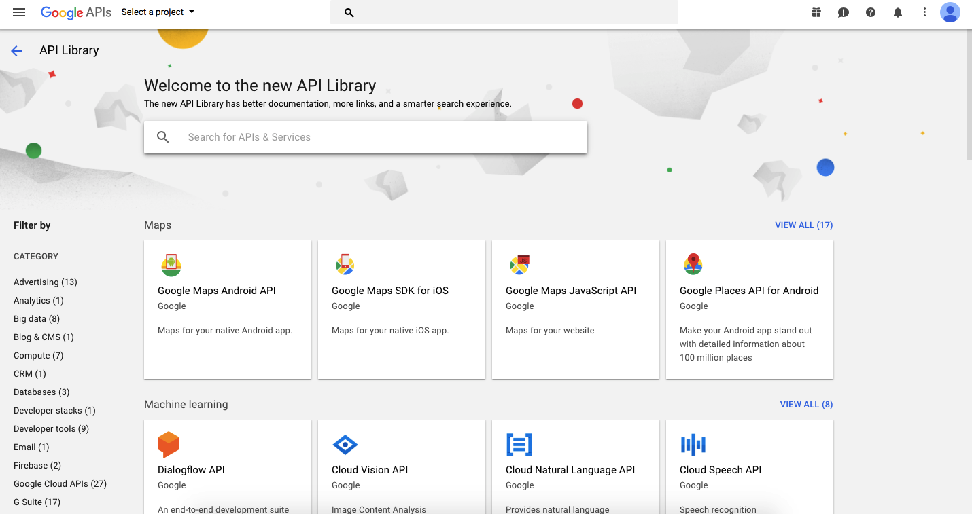The image size is (972, 514).
Task: Filter by Firebase (2) category
Action: (37, 466)
